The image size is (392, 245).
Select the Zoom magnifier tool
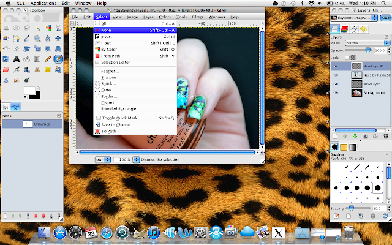[37, 38]
